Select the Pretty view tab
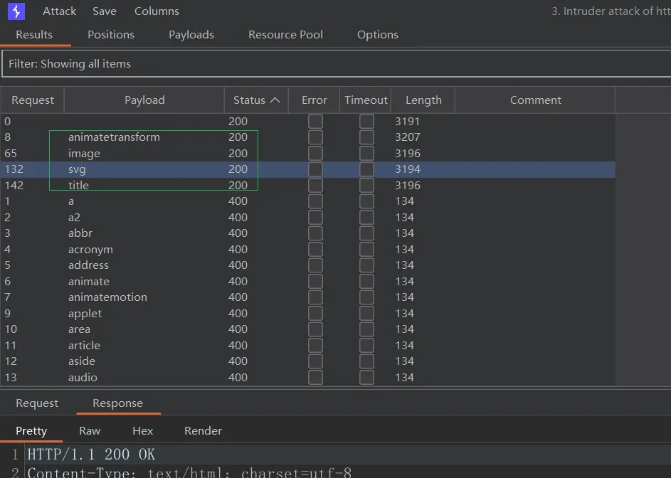671x478 pixels. click(x=31, y=431)
